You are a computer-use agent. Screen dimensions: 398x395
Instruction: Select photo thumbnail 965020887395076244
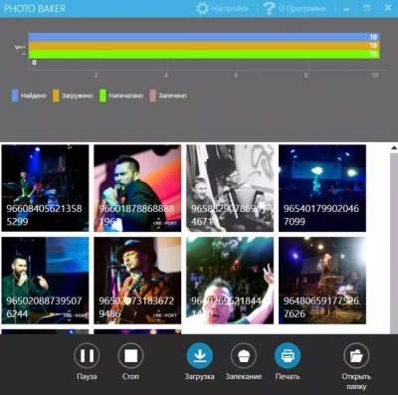pos(45,281)
